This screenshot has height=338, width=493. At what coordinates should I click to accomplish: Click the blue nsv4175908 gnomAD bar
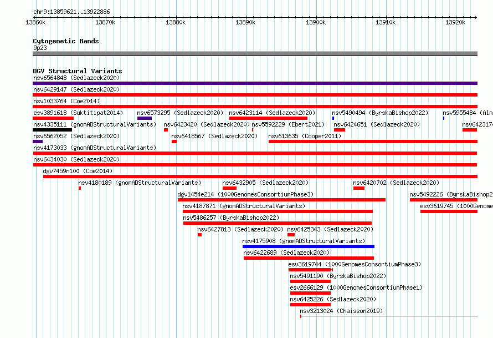tap(309, 246)
